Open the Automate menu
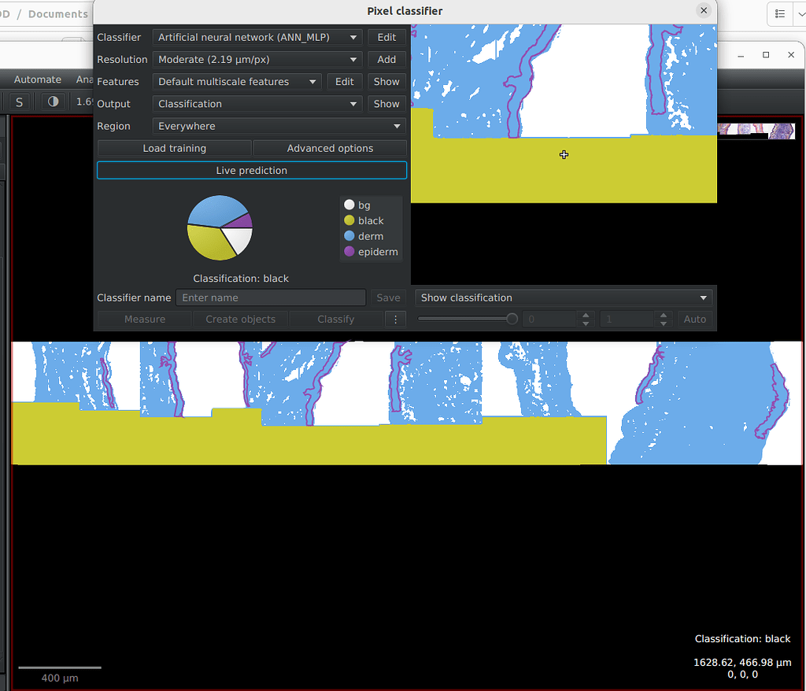Image resolution: width=806 pixels, height=691 pixels. click(37, 79)
